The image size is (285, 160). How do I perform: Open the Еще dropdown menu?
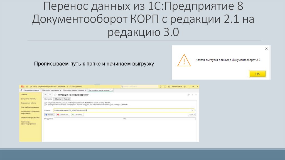click(192, 115)
